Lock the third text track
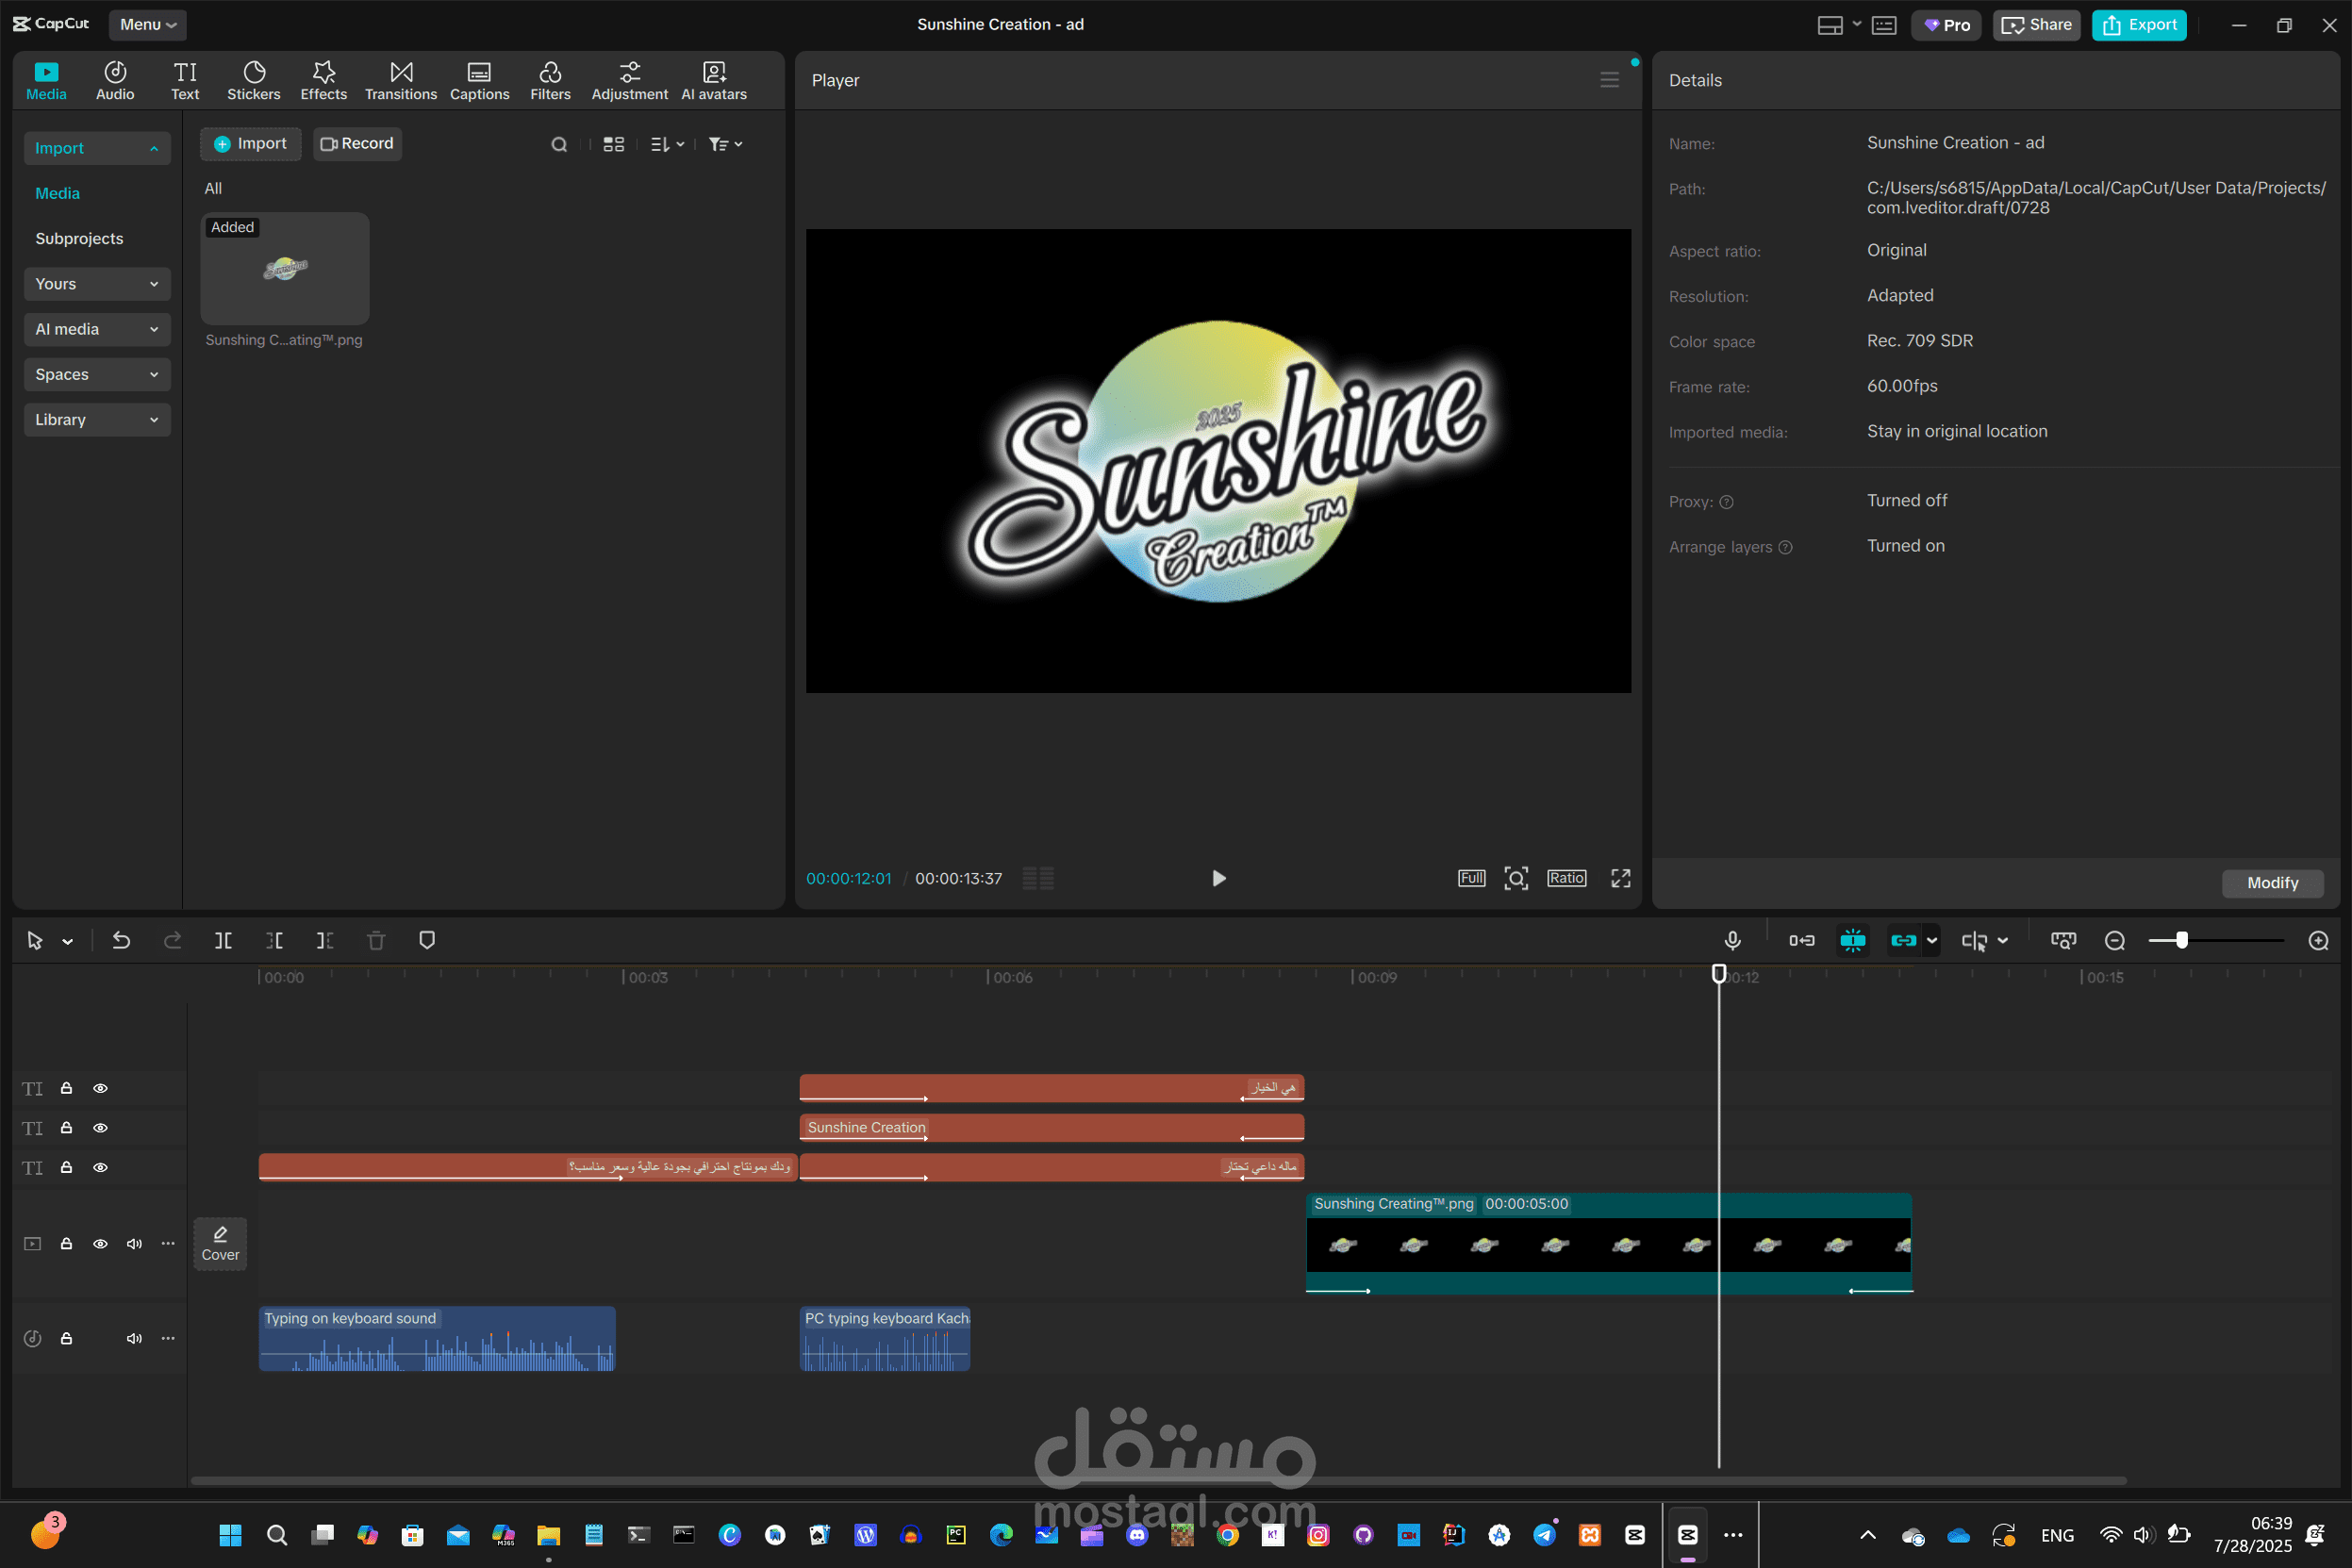The height and width of the screenshot is (1568, 2352). click(66, 1167)
